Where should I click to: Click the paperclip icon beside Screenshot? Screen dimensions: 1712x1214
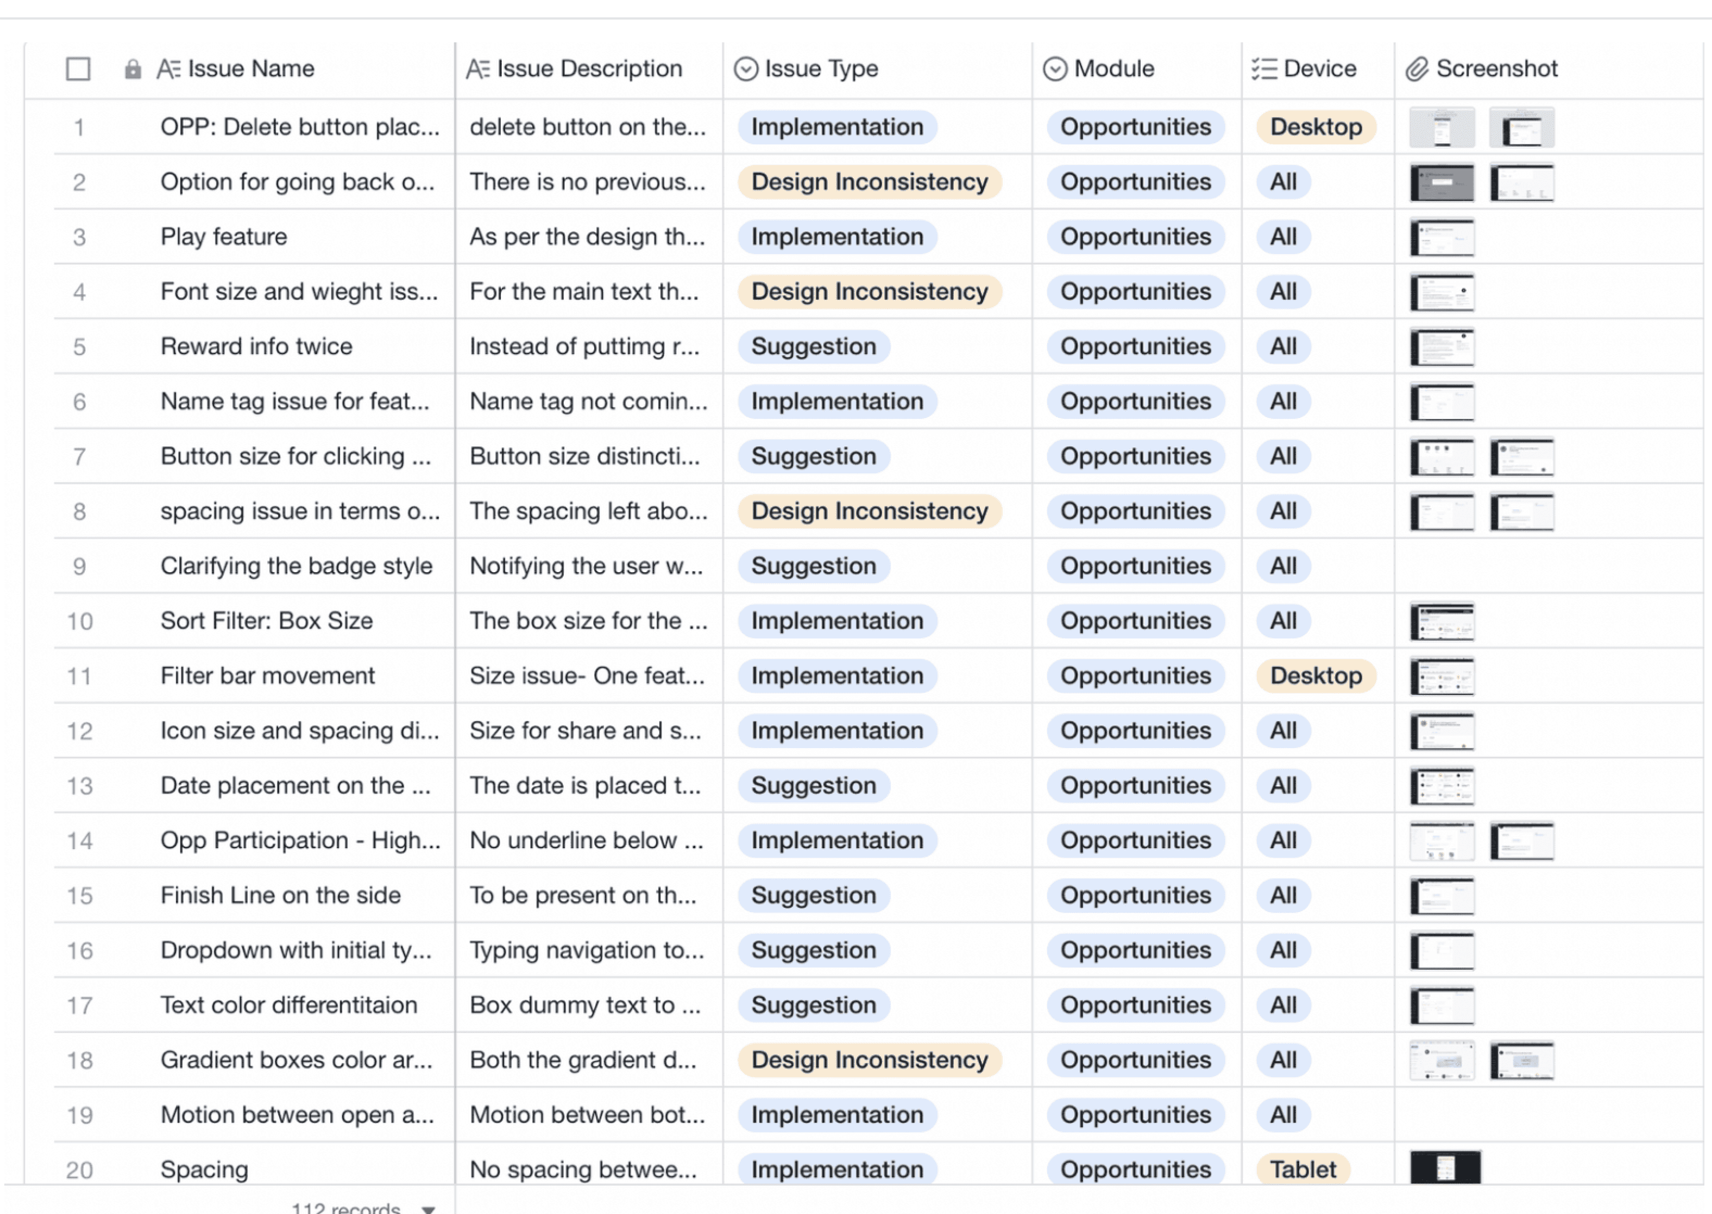(1417, 69)
